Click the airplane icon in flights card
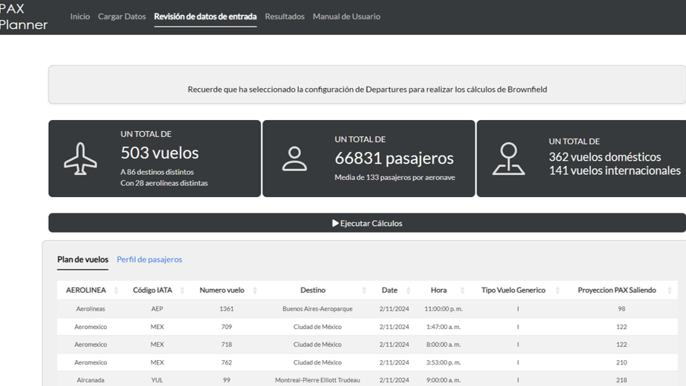The image size is (686, 386). click(x=80, y=159)
